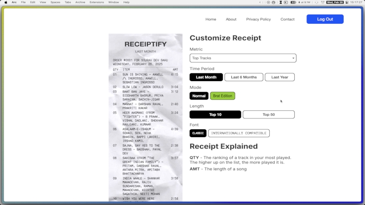Screen dimensions: 365x205
Task: Open the Edit menu
Action: click(x=32, y=2)
